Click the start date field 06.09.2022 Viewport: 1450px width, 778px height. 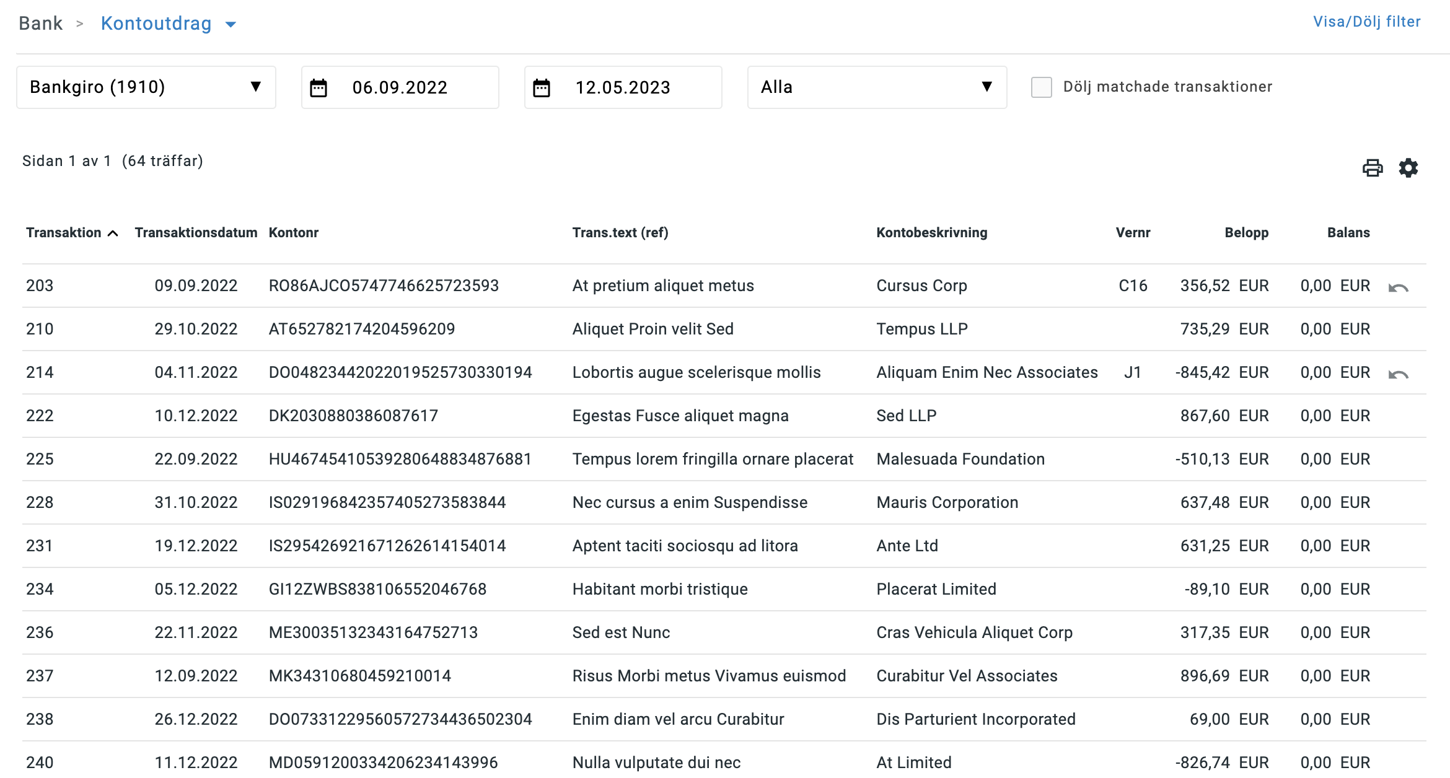pos(400,87)
